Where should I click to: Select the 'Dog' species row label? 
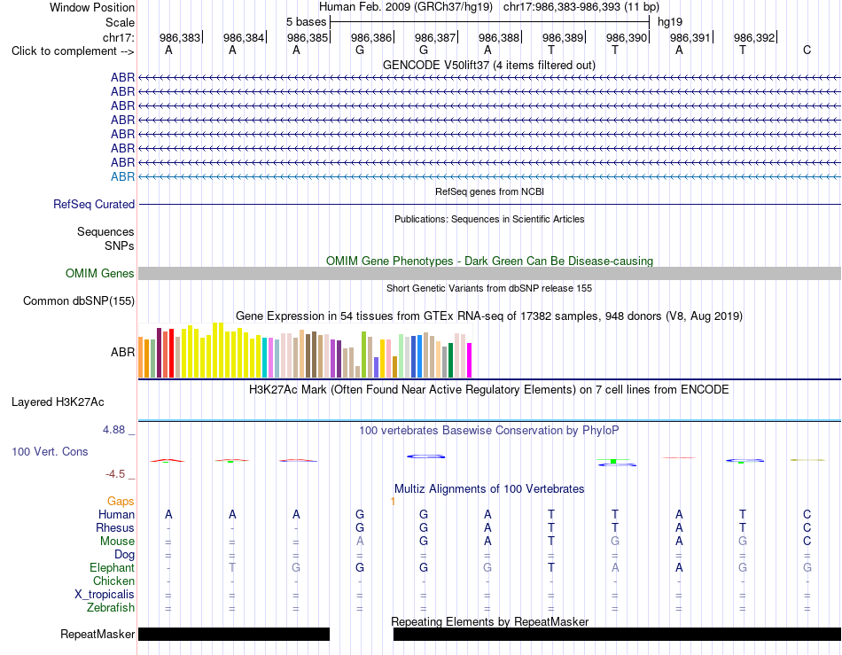(x=124, y=555)
